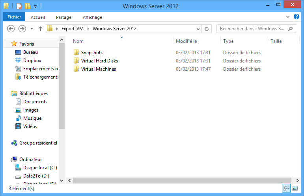
Task: Open the Images library
Action: (31, 110)
